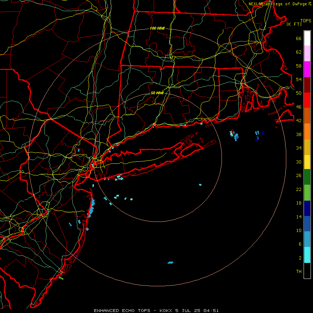Click the black TH threshold legend swatch
The image size is (313, 313).
[x=307, y=271]
